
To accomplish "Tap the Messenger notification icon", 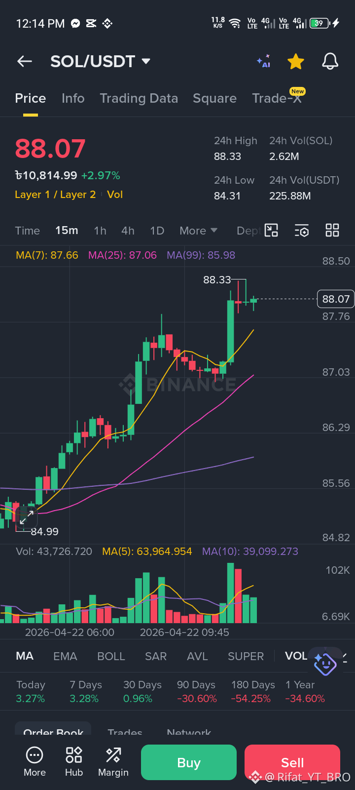I will (x=75, y=23).
